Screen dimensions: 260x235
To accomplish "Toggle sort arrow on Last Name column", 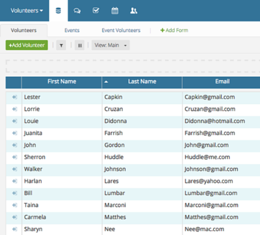I will (x=106, y=82).
